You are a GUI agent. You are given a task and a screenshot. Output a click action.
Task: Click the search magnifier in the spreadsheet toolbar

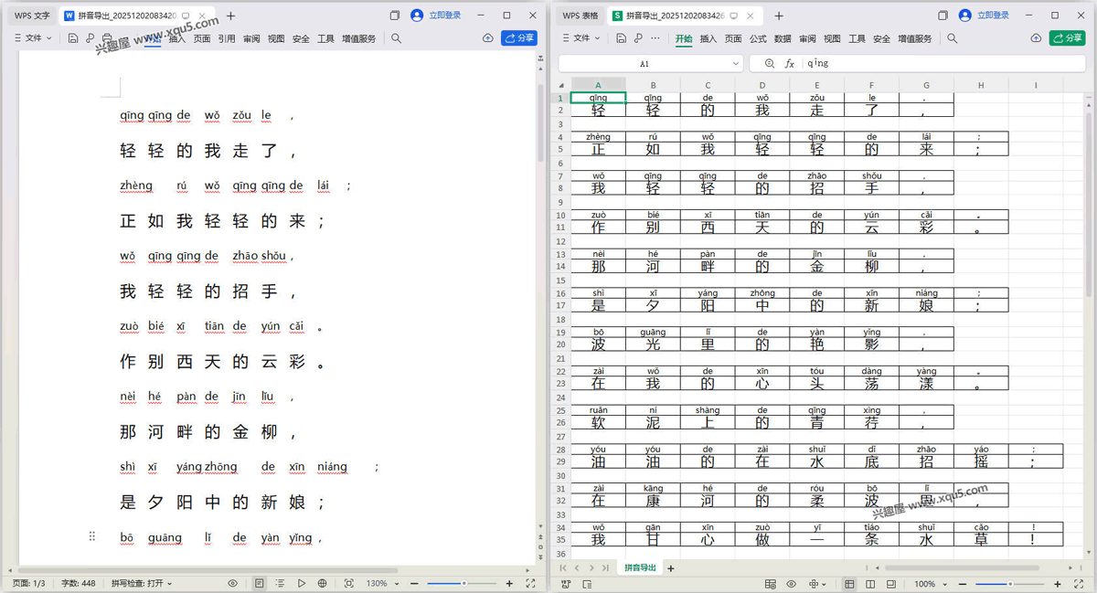click(x=952, y=38)
